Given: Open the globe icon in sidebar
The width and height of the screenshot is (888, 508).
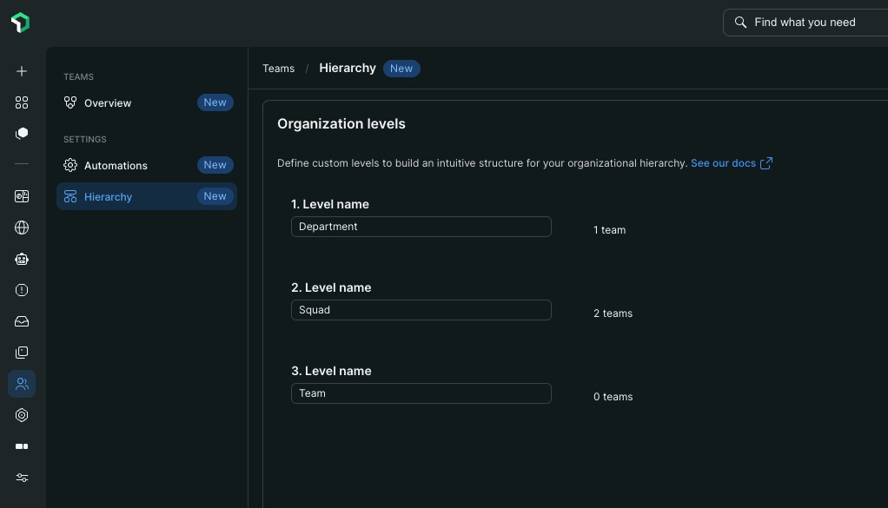Looking at the screenshot, I should [x=22, y=228].
